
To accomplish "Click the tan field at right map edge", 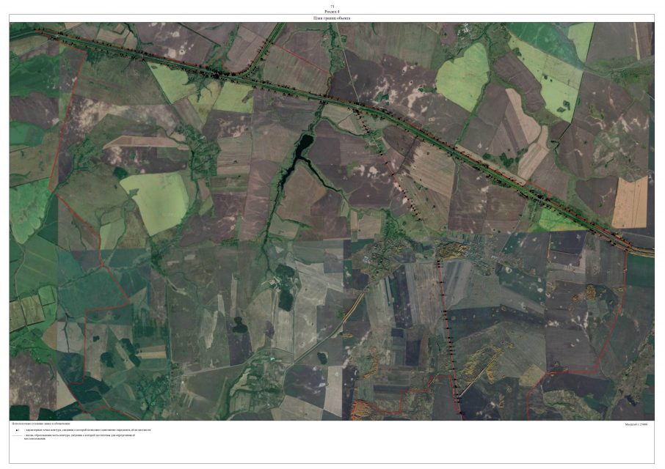I will 630,202.
